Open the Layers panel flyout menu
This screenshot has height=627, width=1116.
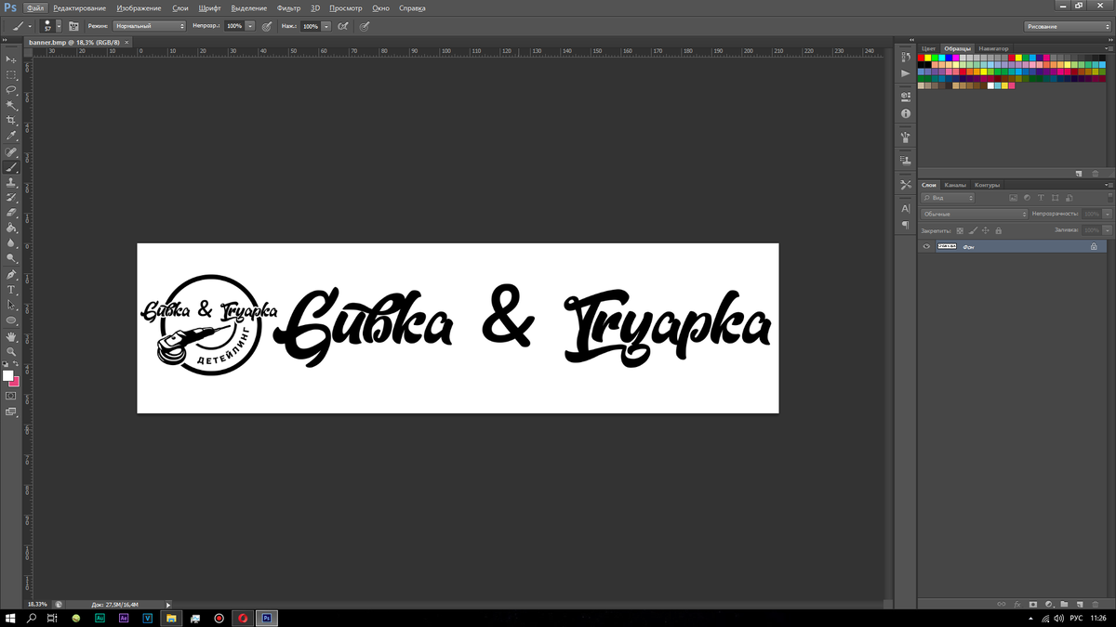[x=1107, y=184]
